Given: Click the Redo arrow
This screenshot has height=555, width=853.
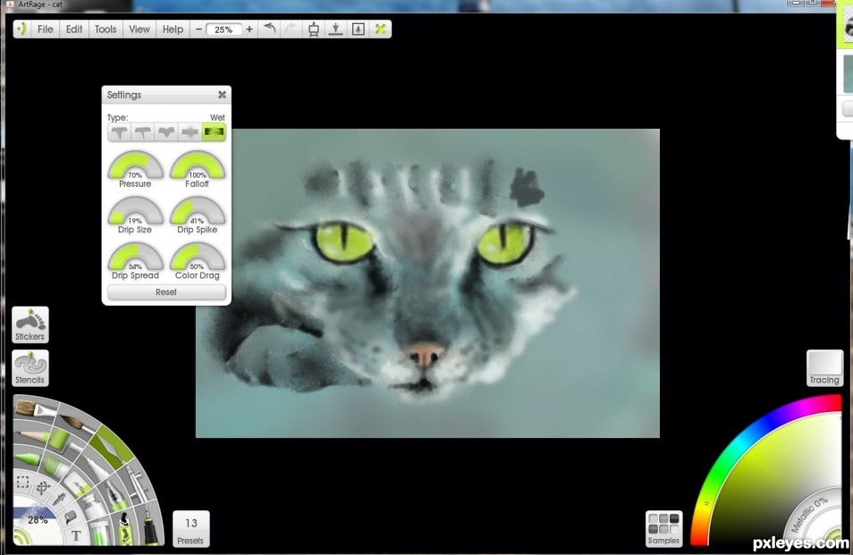Looking at the screenshot, I should [x=291, y=29].
